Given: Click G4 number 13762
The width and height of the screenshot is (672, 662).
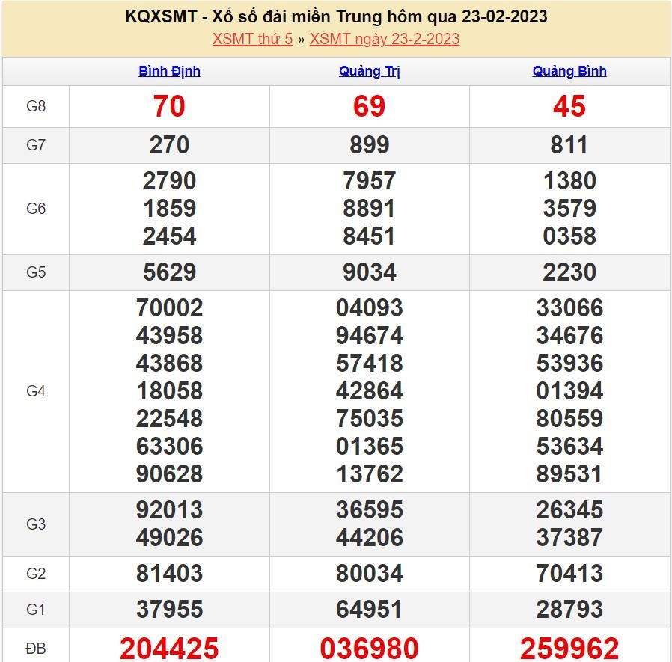Looking at the screenshot, I should click(370, 474).
